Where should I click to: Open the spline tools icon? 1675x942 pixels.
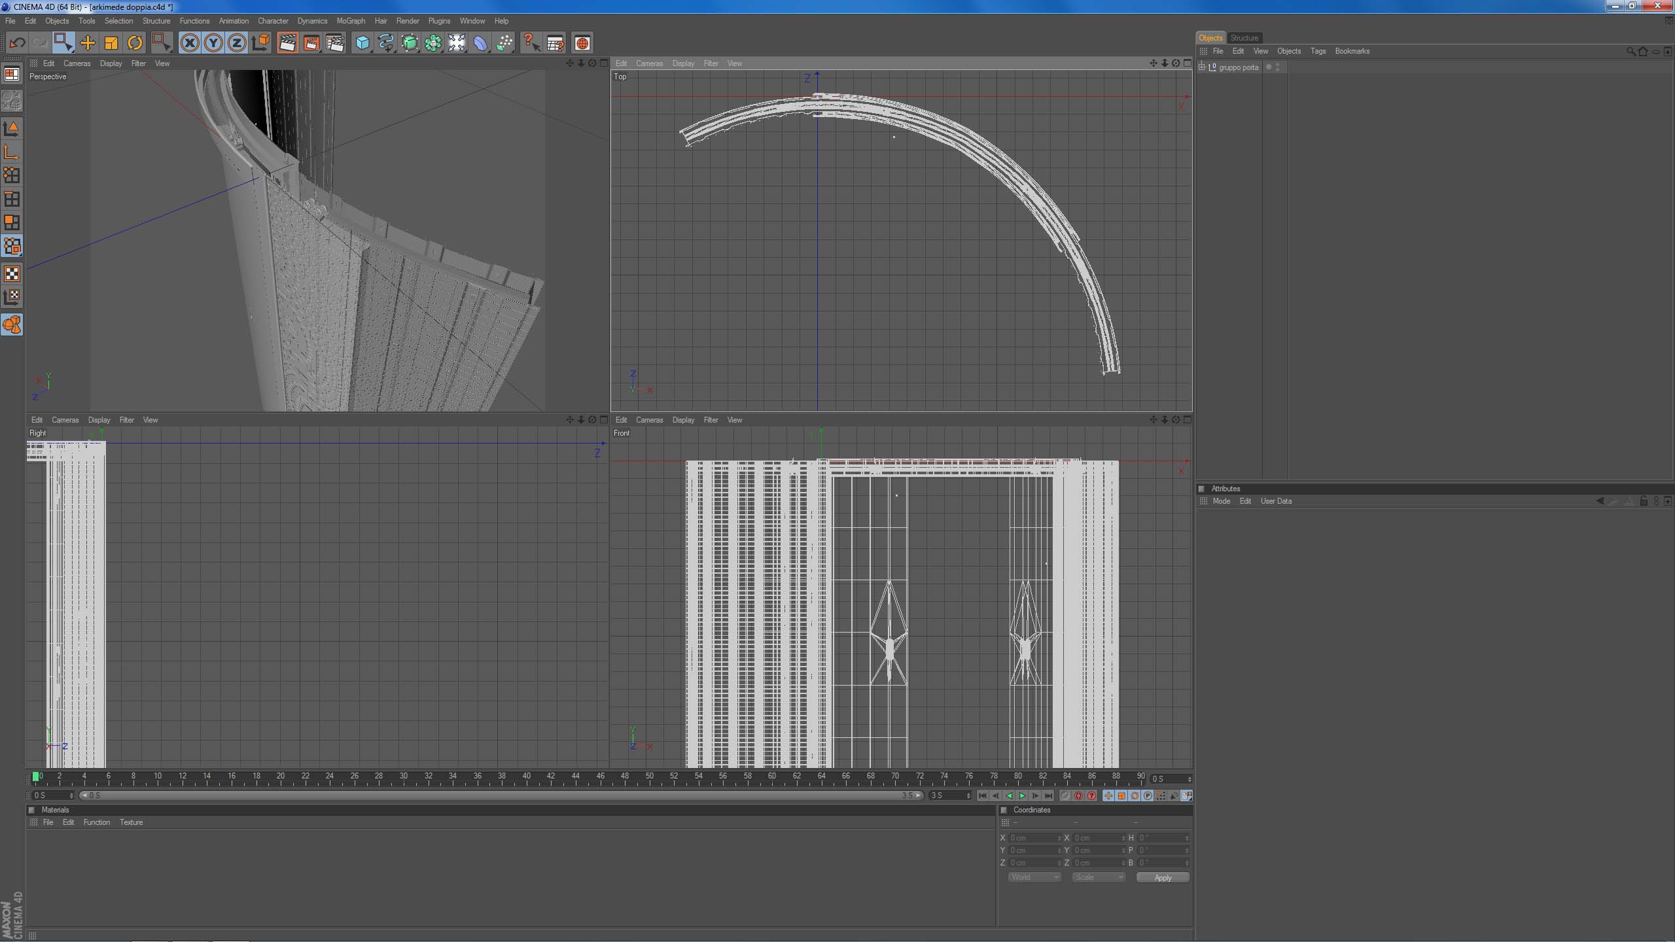[x=386, y=43]
